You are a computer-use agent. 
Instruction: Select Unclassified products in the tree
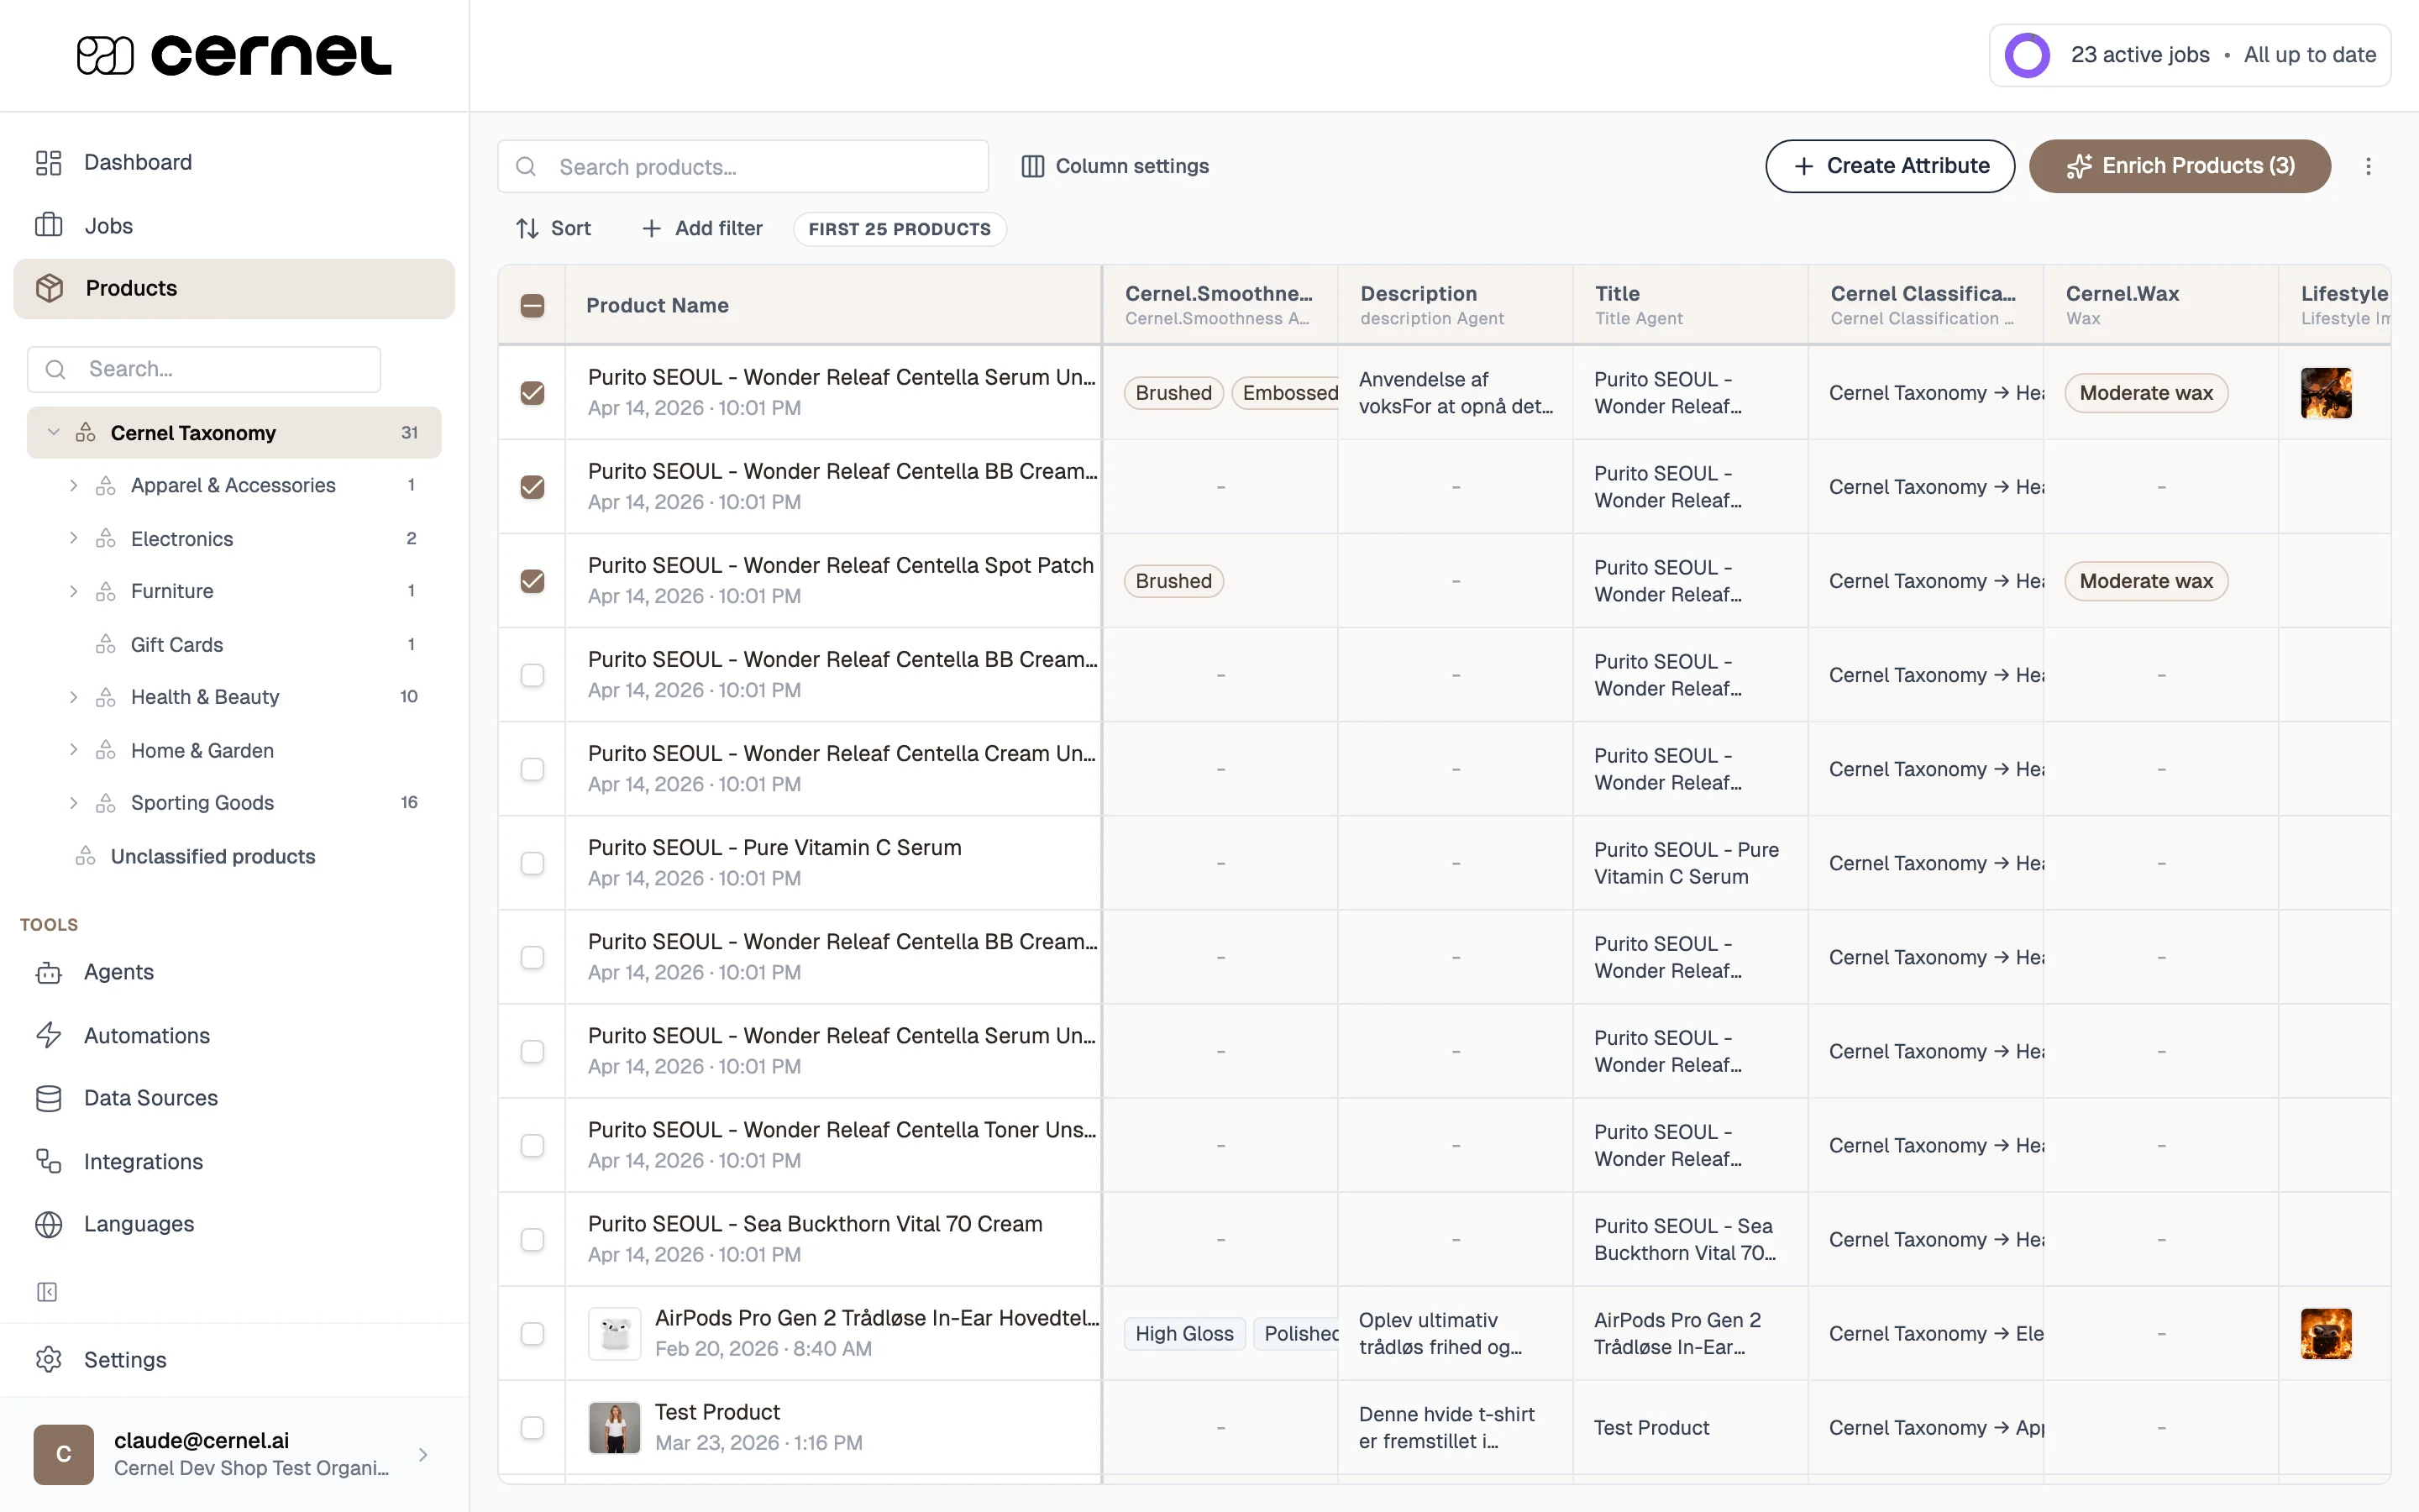click(234, 856)
